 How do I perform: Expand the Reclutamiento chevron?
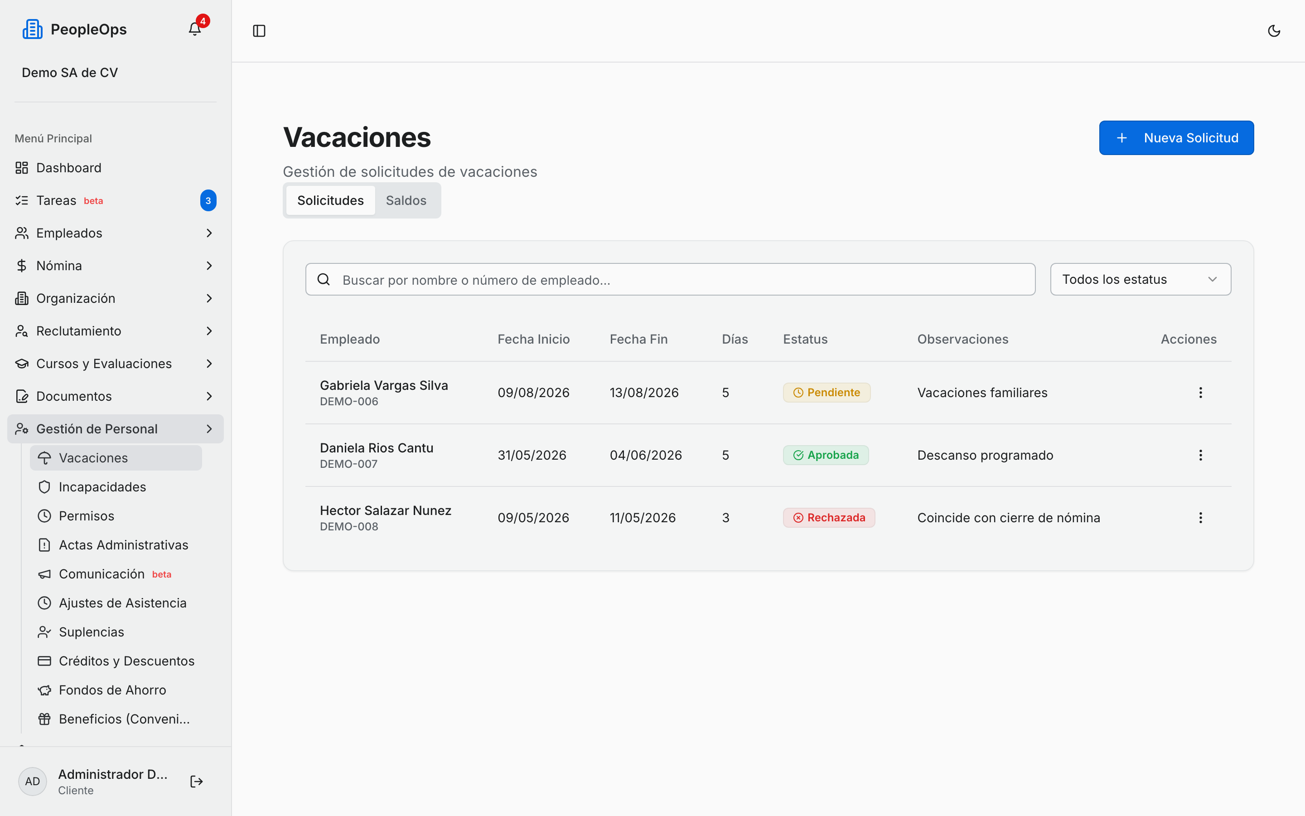[x=209, y=331]
